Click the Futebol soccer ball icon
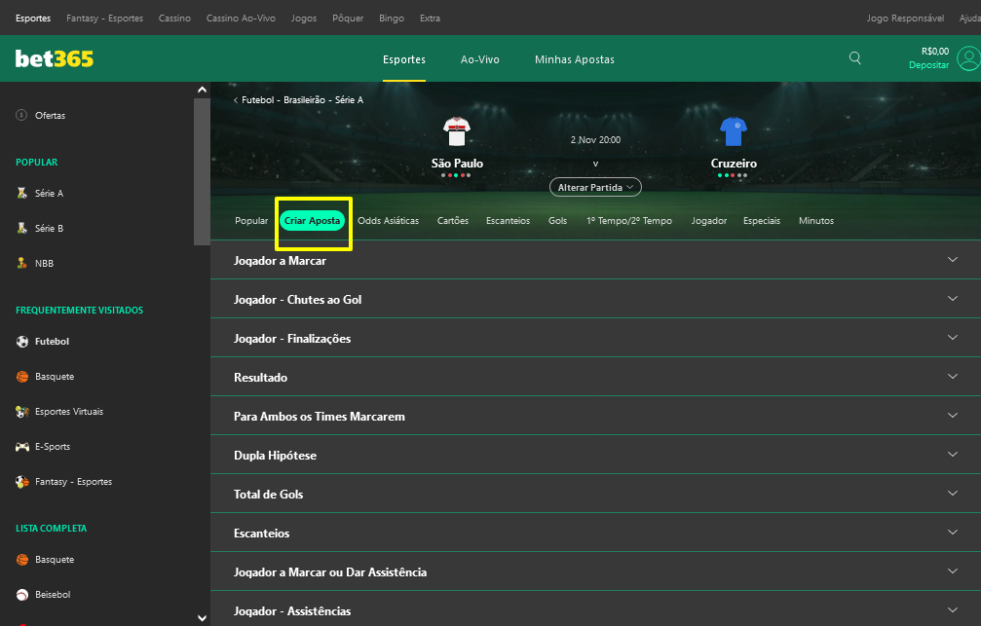 pyautogui.click(x=22, y=342)
